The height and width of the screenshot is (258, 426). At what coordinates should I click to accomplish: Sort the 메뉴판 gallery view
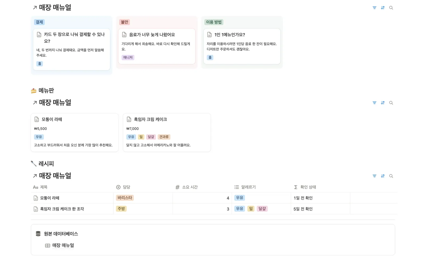pyautogui.click(x=383, y=103)
